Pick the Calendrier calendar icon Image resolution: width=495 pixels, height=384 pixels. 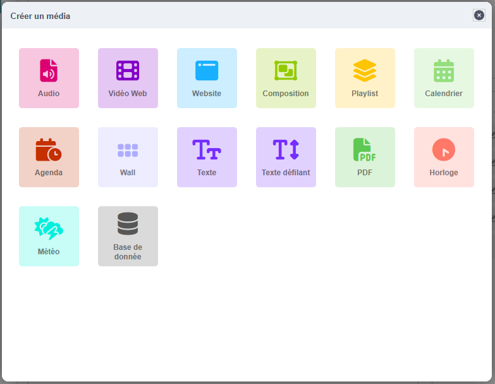[444, 70]
